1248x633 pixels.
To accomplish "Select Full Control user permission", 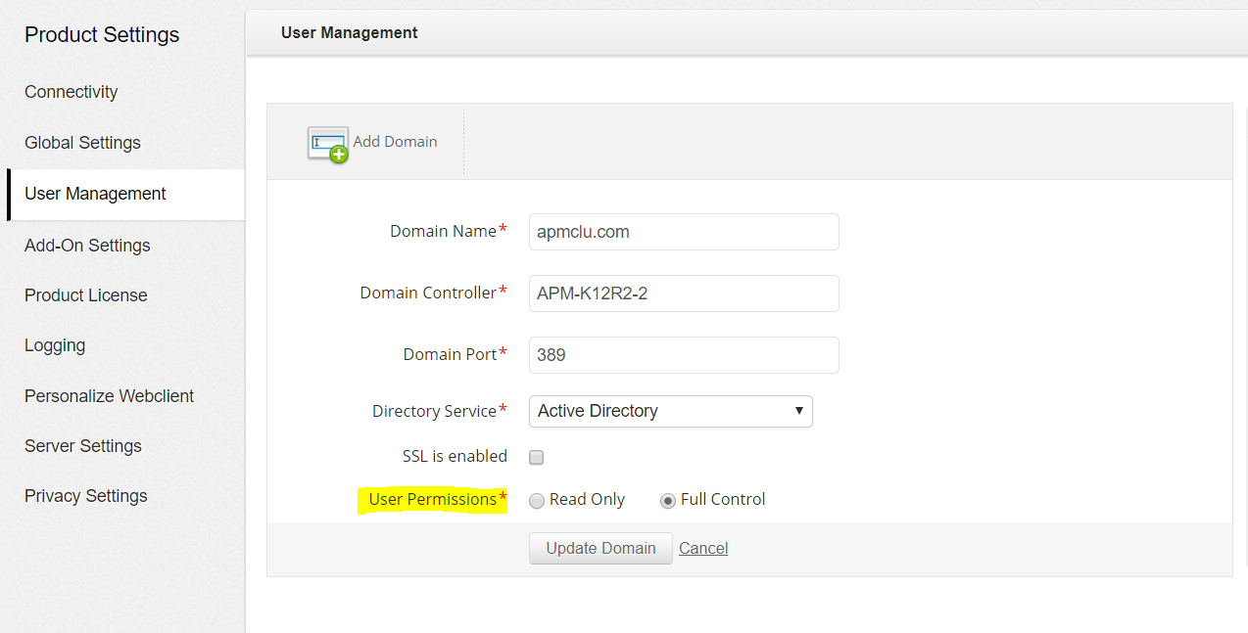I will click(668, 501).
